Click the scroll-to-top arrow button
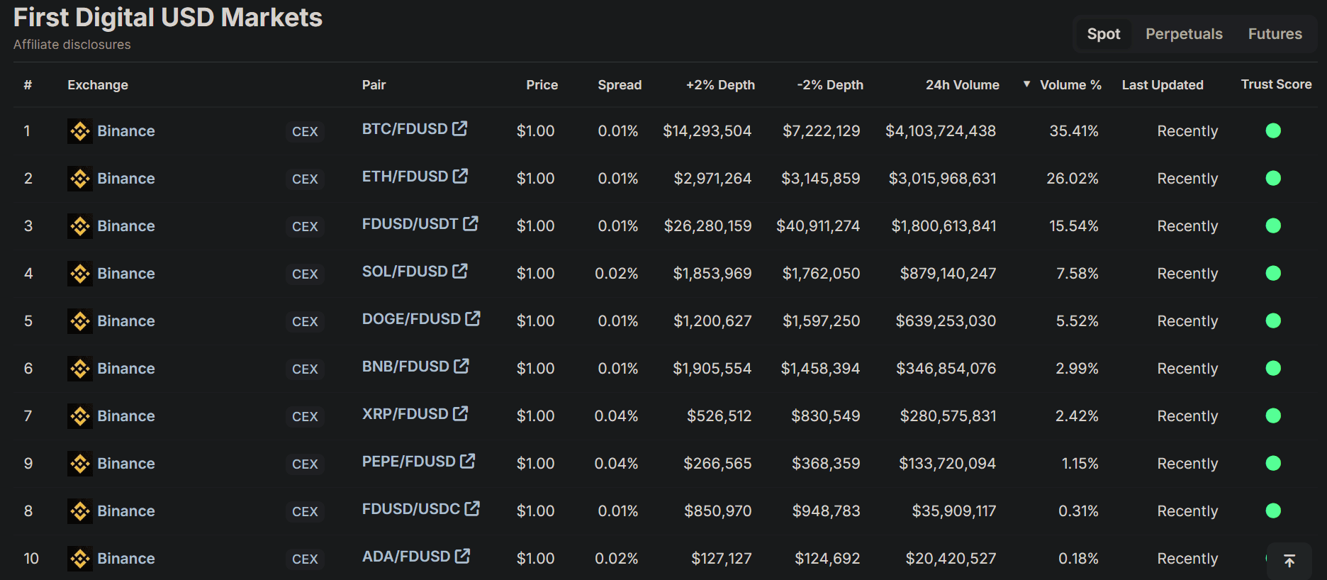Viewport: 1327px width, 580px height. pos(1289,561)
